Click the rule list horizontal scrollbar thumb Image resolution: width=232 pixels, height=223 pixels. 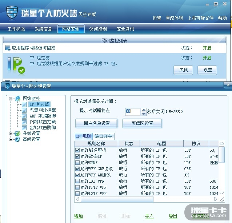(x=117, y=199)
